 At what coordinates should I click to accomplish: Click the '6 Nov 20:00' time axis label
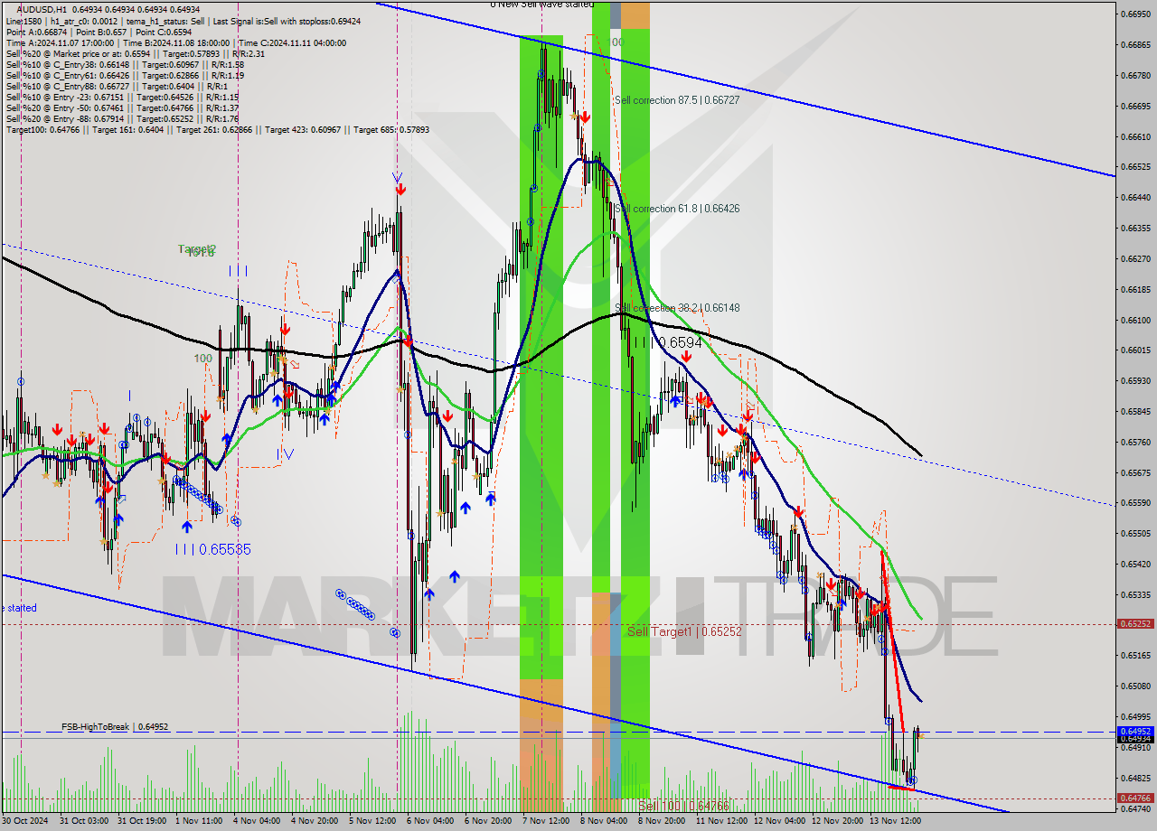click(489, 821)
